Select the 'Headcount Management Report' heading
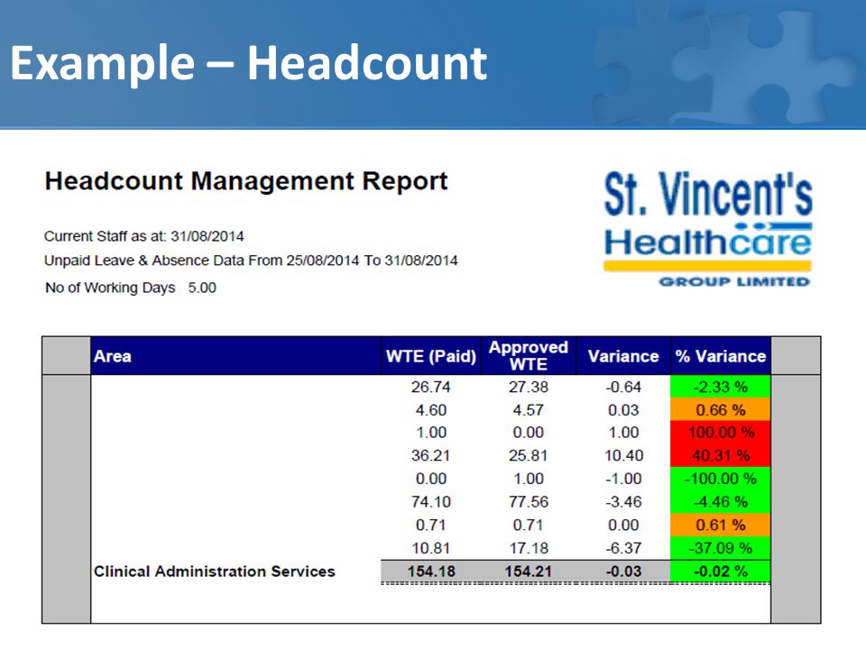Screen dimensions: 866x649 pos(245,181)
